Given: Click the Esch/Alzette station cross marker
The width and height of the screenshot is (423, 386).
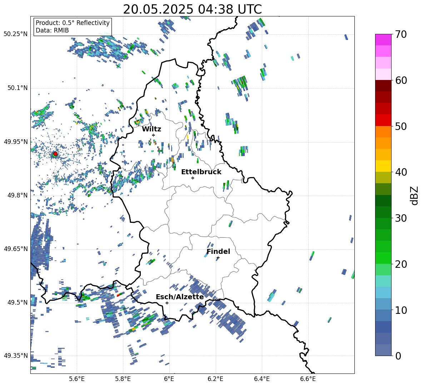Looking at the screenshot, I should (x=167, y=303).
